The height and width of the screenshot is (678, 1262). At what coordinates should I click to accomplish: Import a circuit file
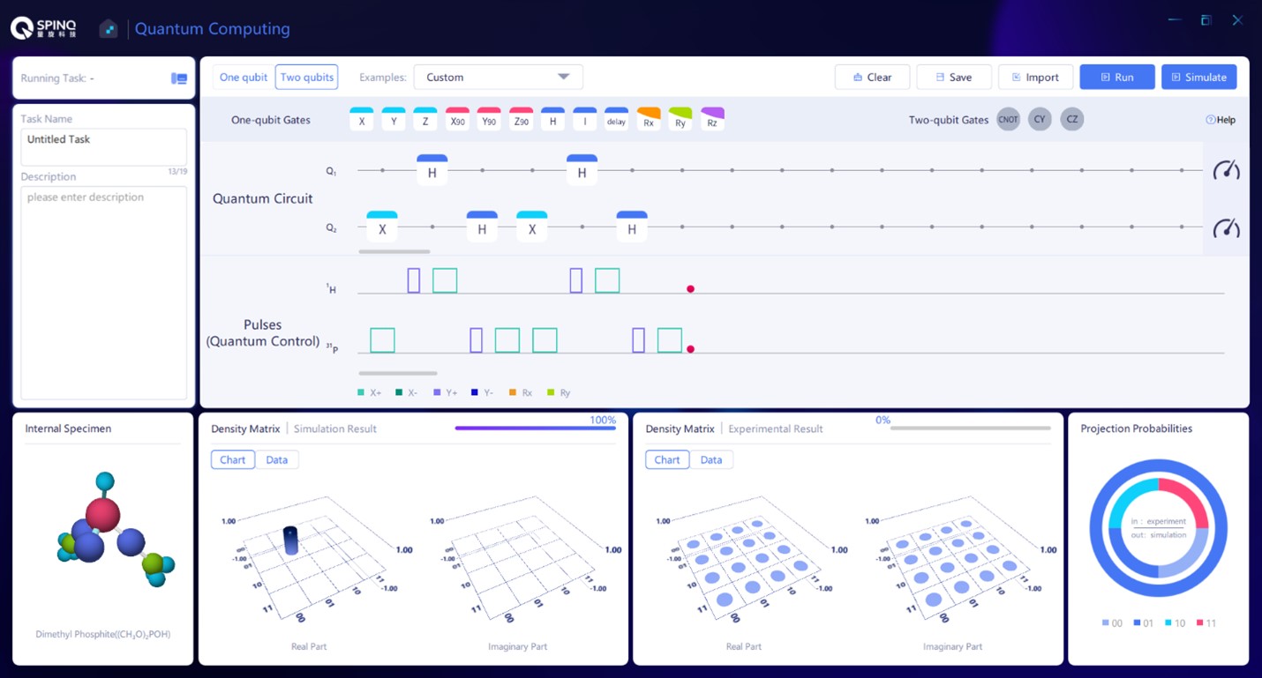click(1035, 78)
